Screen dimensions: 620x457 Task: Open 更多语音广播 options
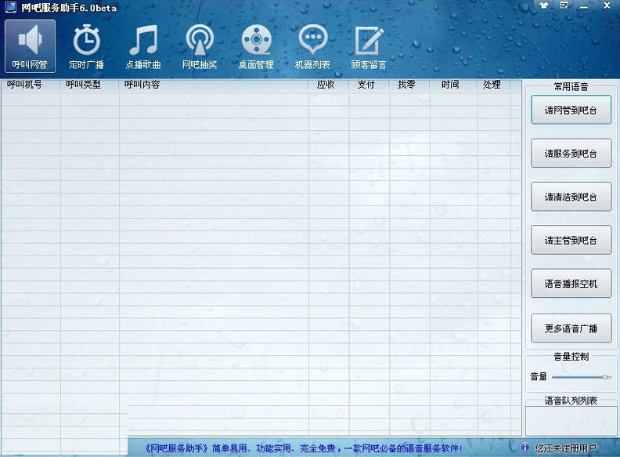tap(571, 328)
